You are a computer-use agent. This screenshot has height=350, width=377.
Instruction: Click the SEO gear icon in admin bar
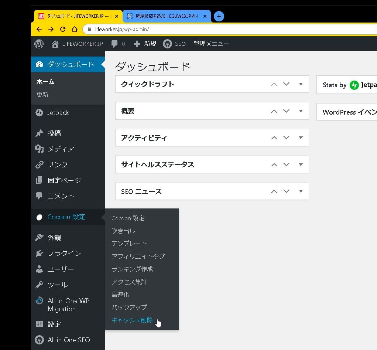pos(167,44)
